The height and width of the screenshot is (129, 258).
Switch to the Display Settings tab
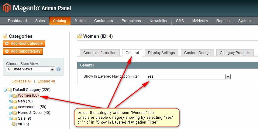pyautogui.click(x=161, y=53)
